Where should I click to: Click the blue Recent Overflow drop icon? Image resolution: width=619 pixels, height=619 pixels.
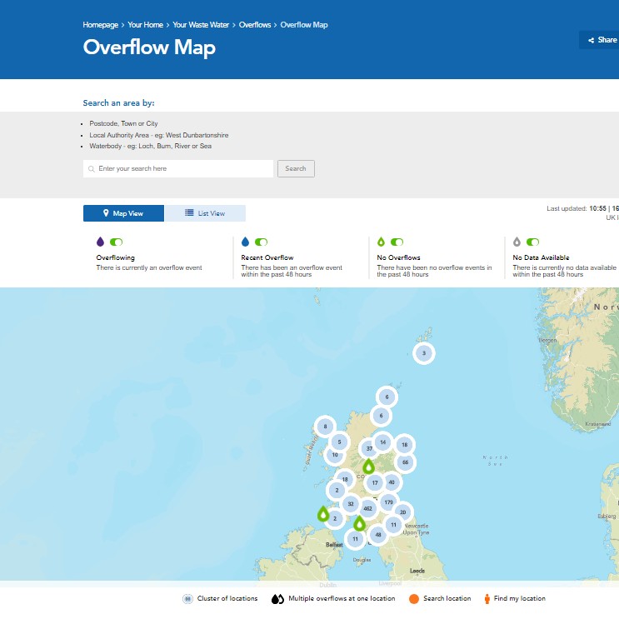[245, 242]
